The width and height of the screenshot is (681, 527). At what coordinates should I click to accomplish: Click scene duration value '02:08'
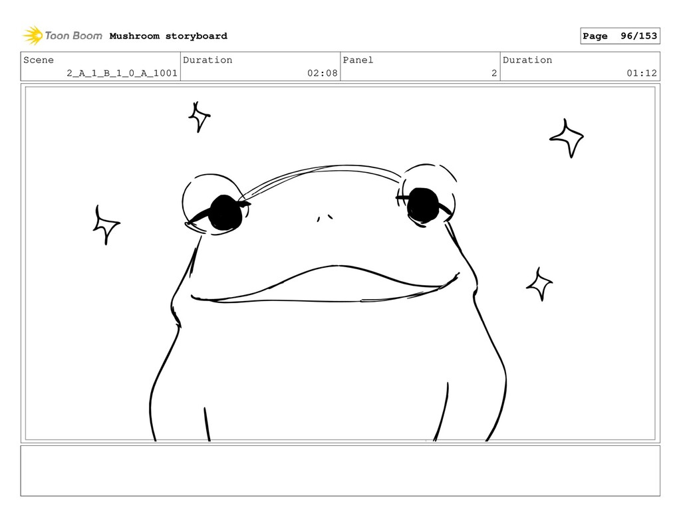point(323,73)
